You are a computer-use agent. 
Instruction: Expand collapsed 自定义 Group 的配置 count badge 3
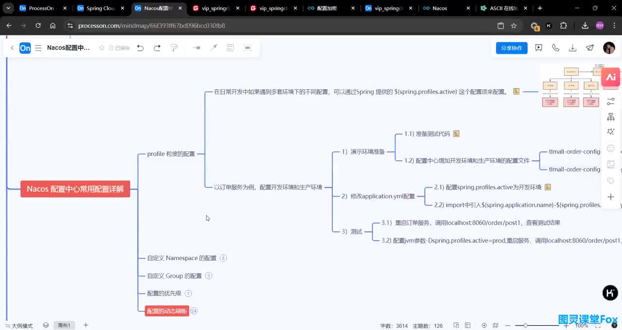coord(208,276)
